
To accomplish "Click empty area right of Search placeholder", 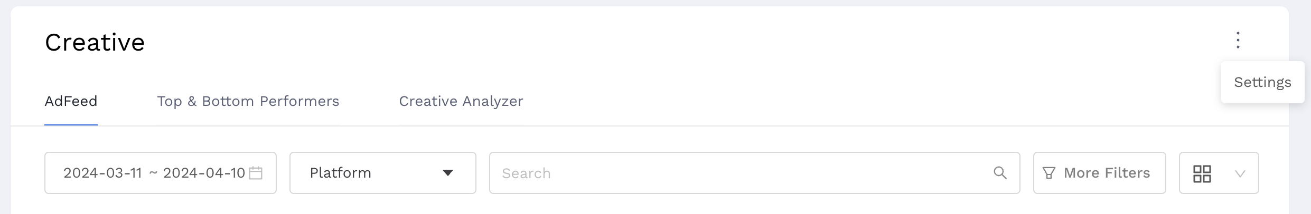I will [766, 173].
